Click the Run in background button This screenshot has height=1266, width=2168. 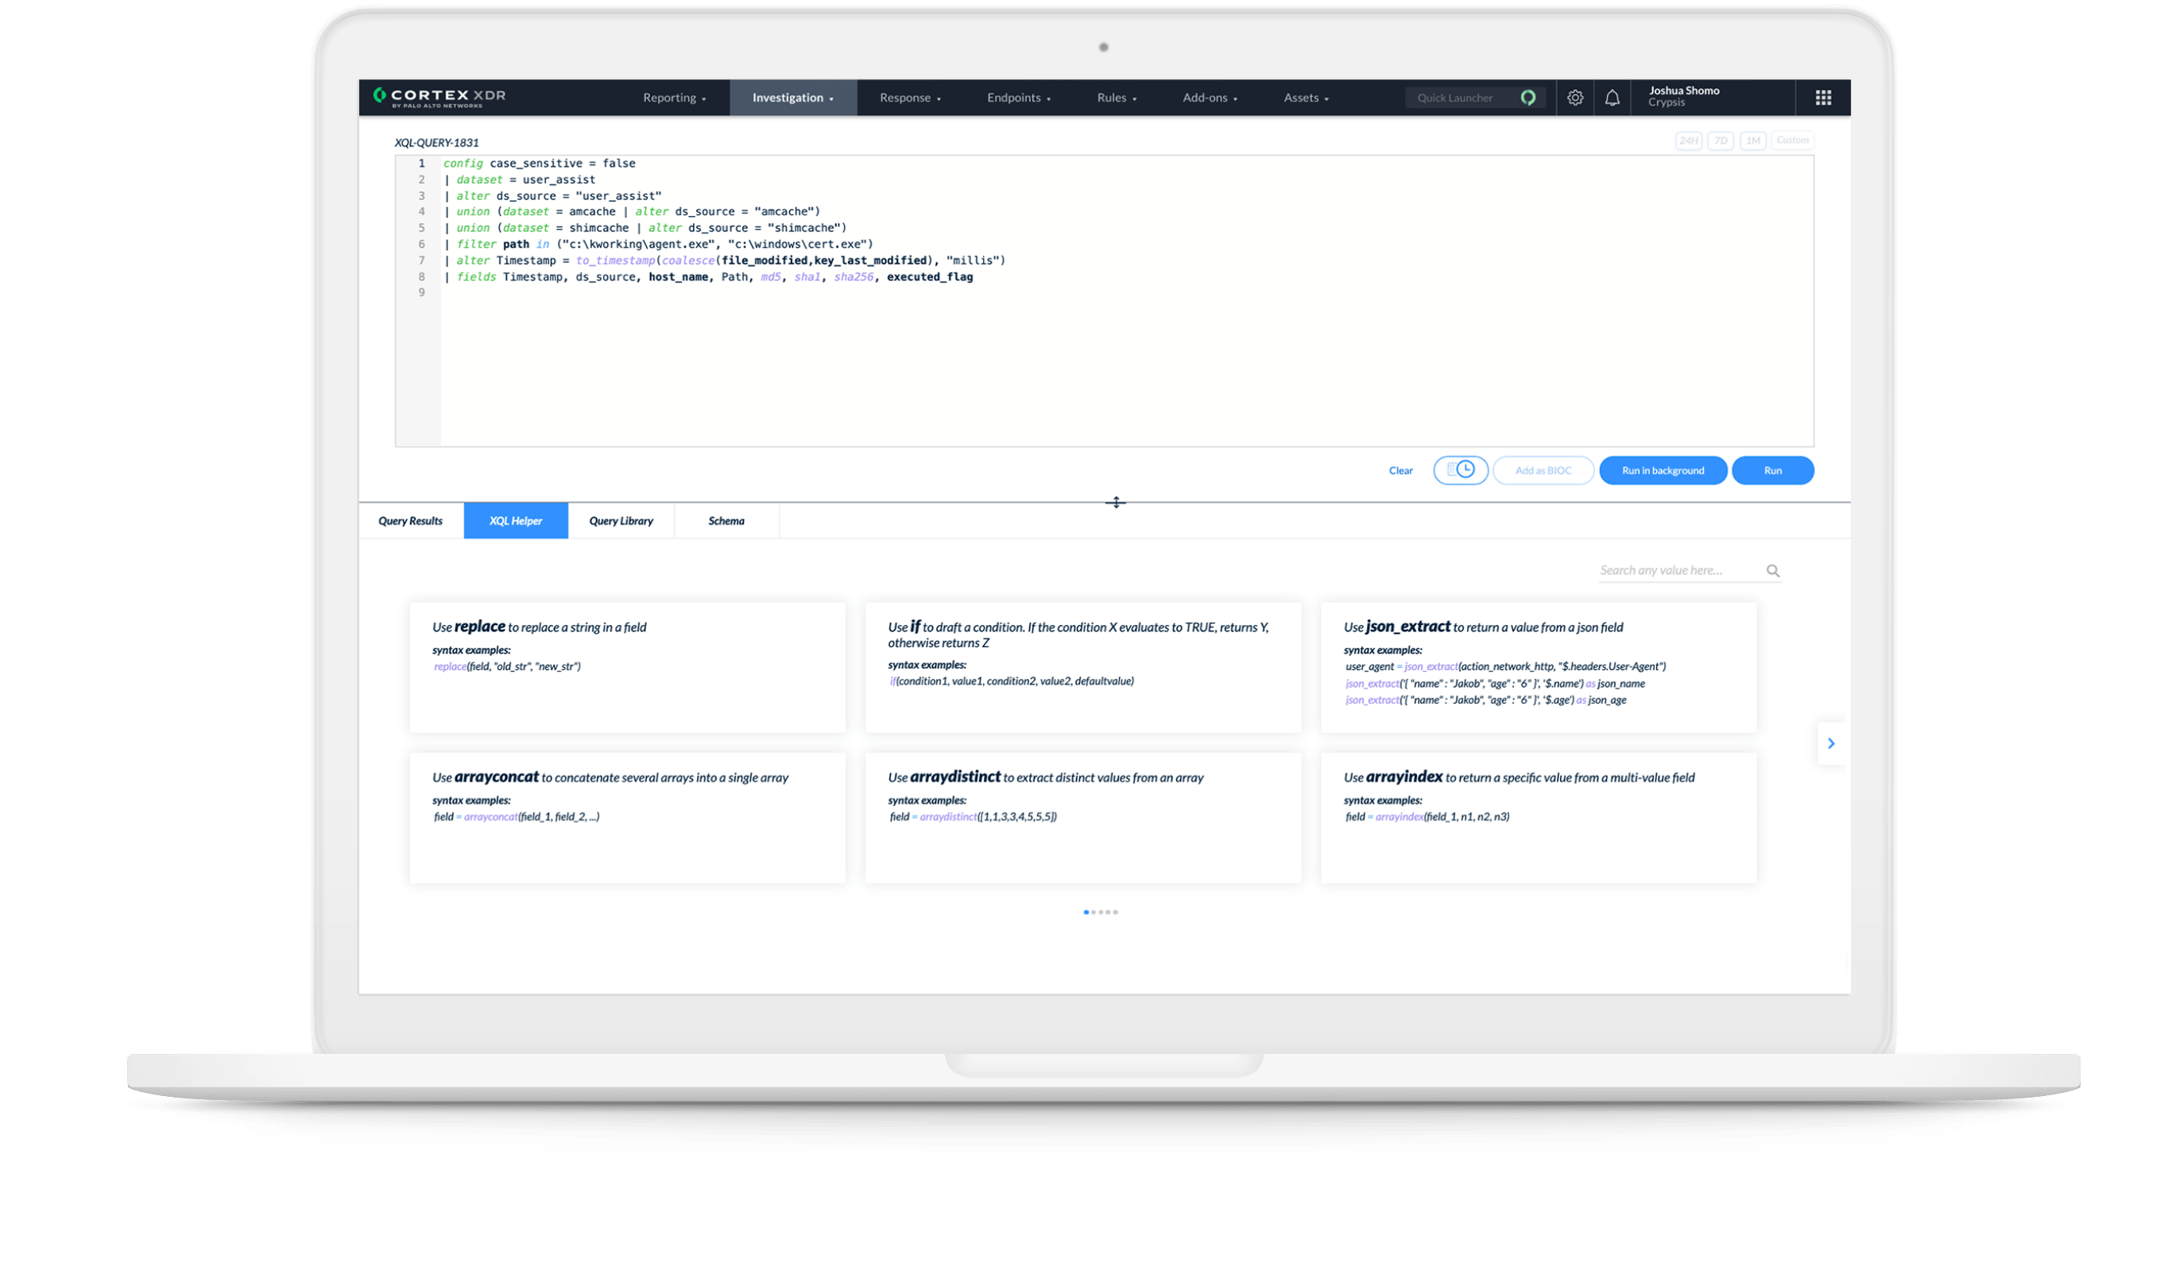(1663, 469)
